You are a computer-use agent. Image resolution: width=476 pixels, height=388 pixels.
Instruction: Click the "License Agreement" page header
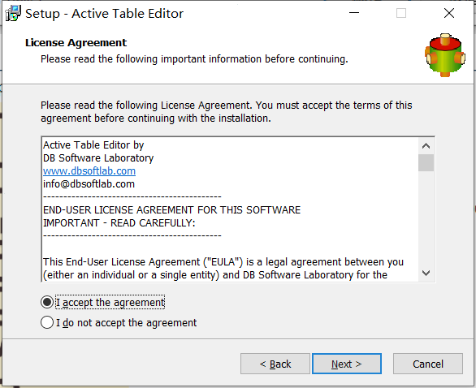pyautogui.click(x=76, y=43)
